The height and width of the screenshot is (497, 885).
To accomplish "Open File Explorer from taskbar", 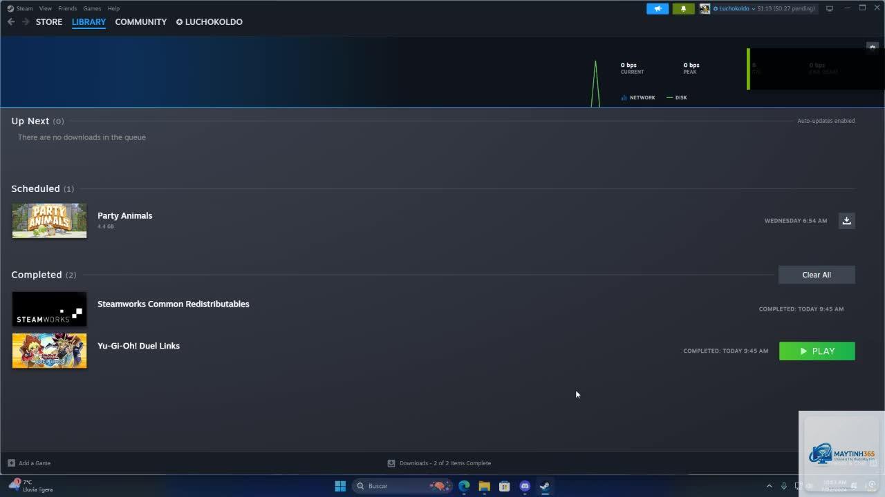I will point(484,486).
